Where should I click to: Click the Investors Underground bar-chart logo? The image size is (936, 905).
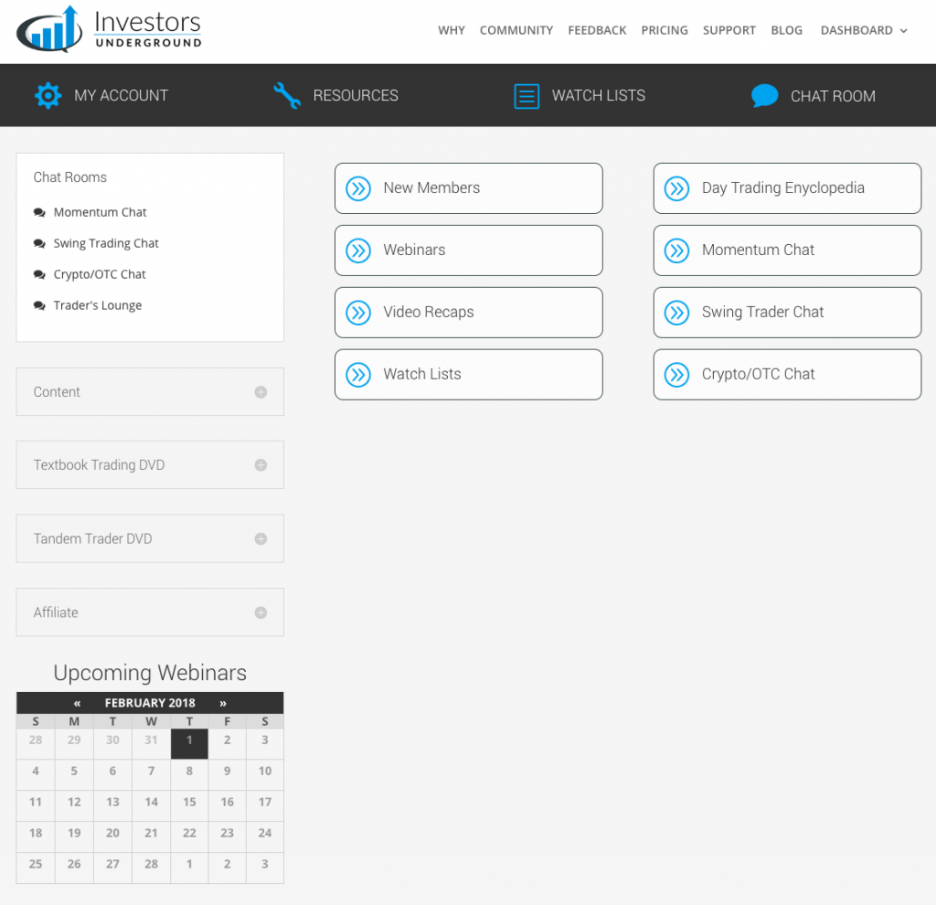pos(48,28)
